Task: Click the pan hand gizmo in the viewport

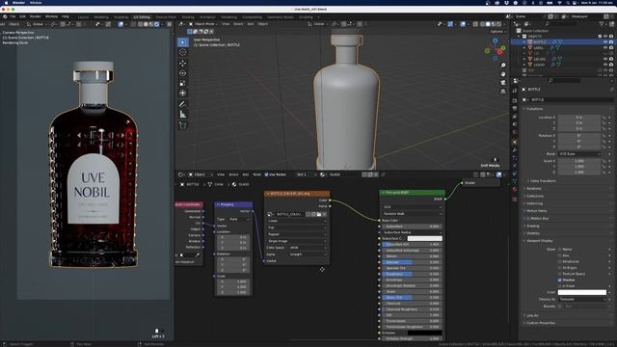Action: pos(503,73)
